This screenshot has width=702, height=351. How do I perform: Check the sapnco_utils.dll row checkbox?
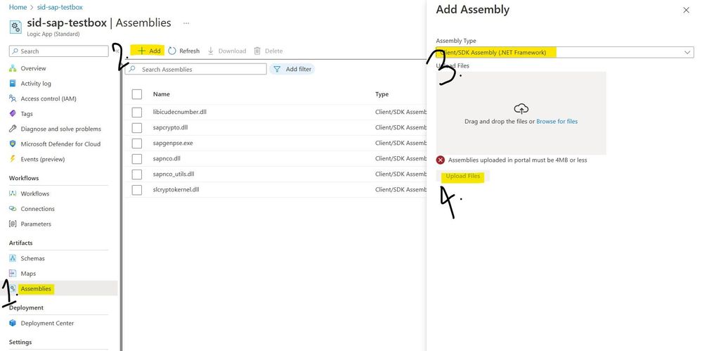click(137, 174)
